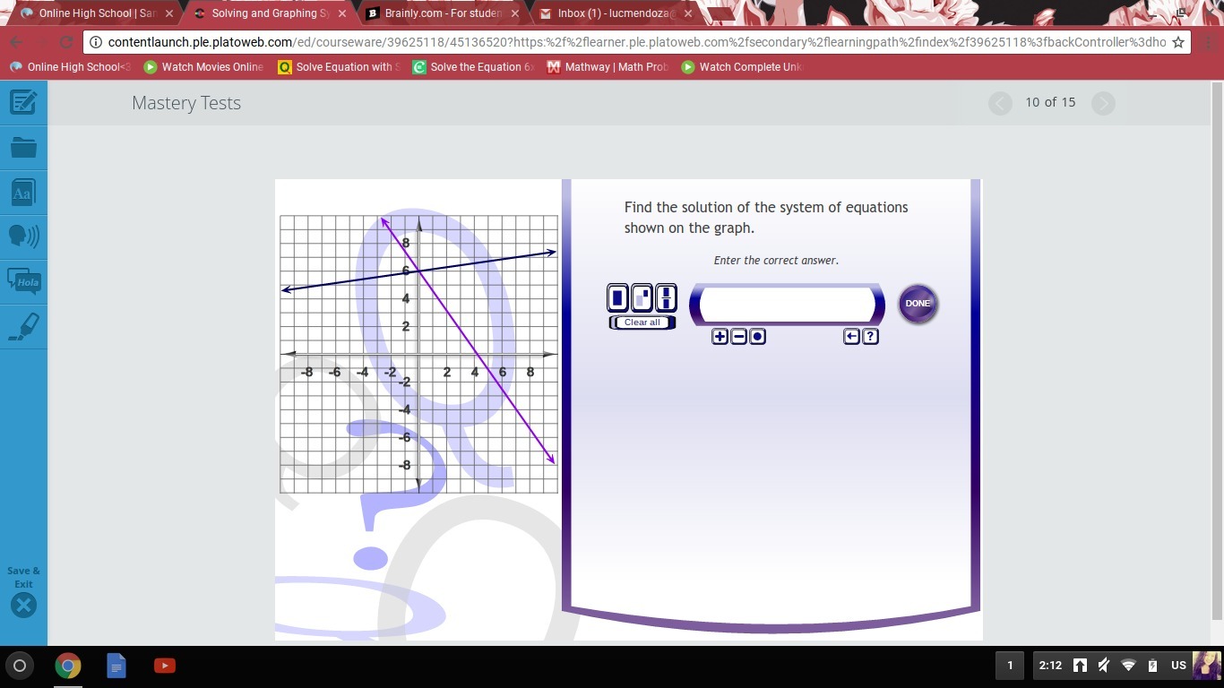Click the Clear all button

pos(642,322)
